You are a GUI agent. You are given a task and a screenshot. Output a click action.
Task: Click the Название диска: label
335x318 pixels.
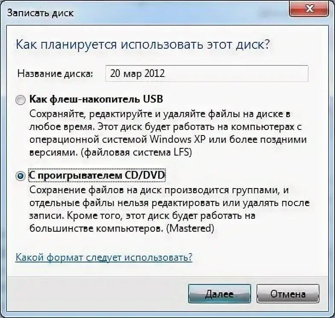[55, 74]
